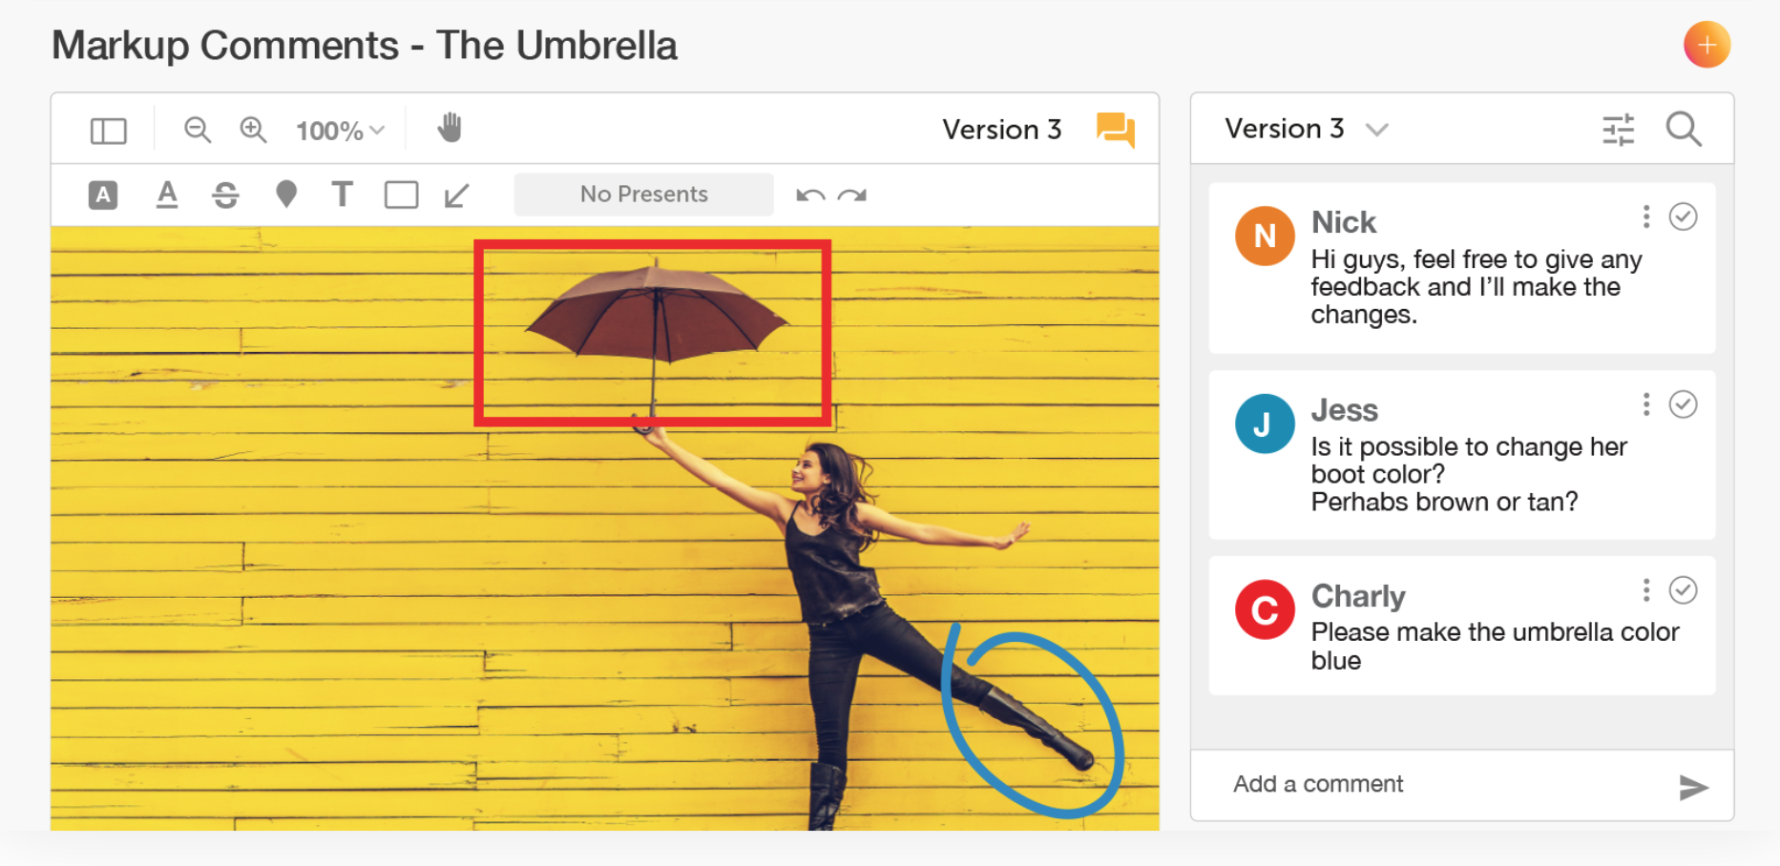
Task: Click the zoom out magnifier icon
Action: pyautogui.click(x=198, y=130)
